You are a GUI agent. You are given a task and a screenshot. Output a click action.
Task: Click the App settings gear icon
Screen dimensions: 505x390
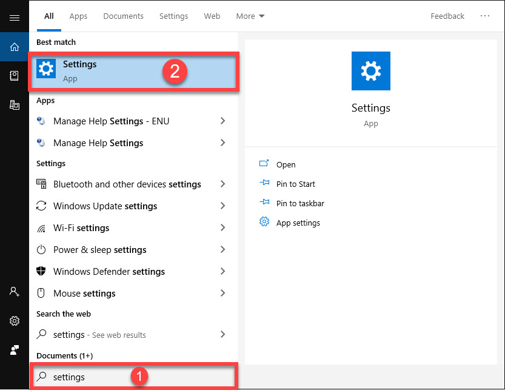click(264, 221)
